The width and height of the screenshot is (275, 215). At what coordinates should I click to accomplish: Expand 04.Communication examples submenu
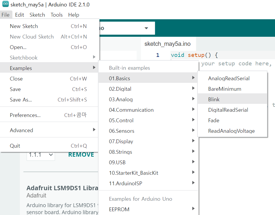click(x=148, y=110)
